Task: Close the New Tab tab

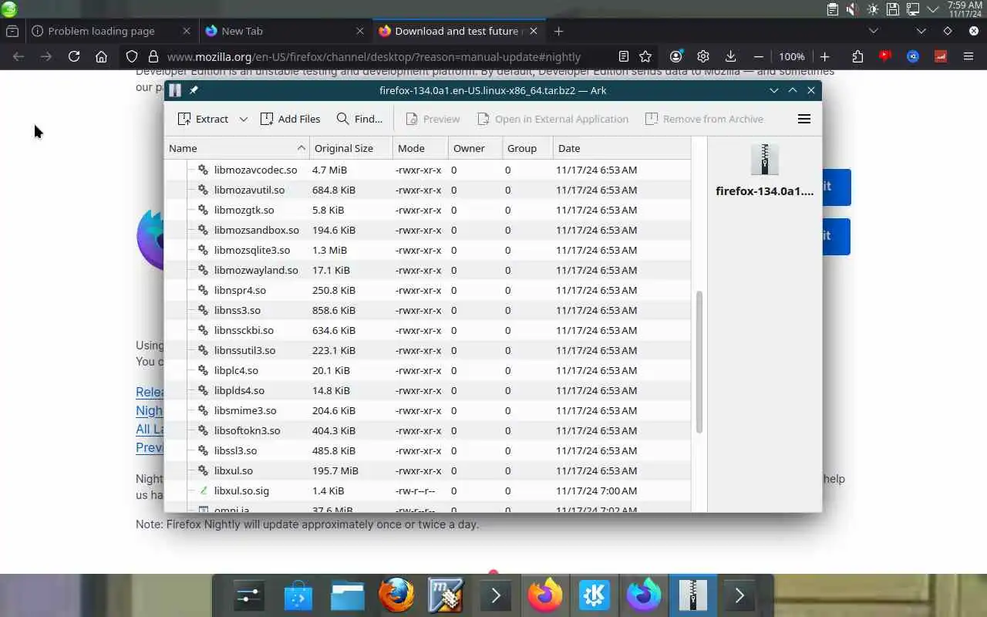Action: point(360,31)
